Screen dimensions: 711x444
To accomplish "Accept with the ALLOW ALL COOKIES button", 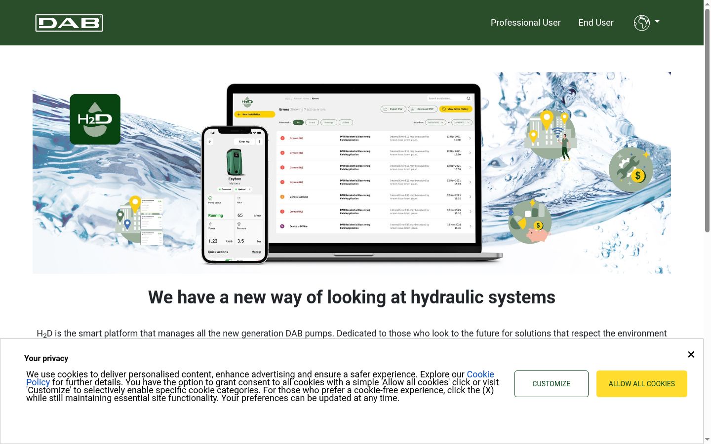I will [642, 384].
